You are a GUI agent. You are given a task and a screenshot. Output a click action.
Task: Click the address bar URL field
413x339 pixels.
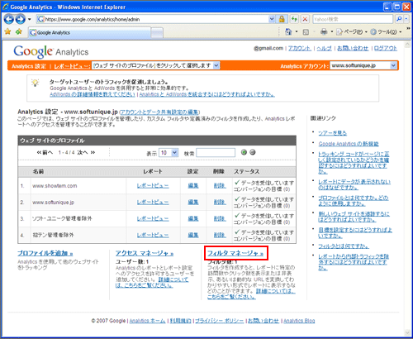pyautogui.click(x=152, y=19)
